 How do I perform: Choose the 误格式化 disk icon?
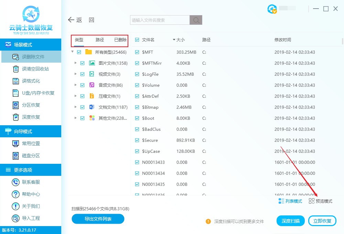point(16,81)
